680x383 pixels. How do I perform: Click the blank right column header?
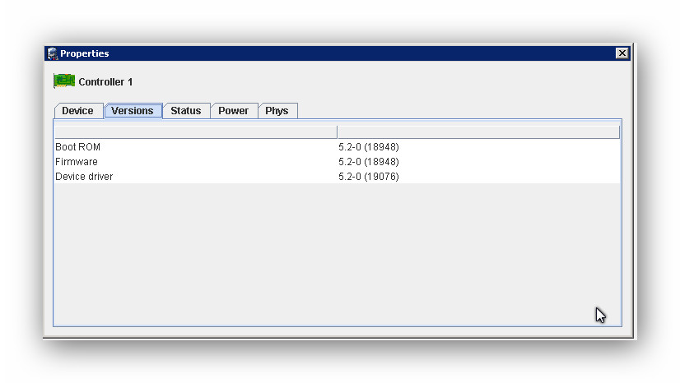coord(478,132)
